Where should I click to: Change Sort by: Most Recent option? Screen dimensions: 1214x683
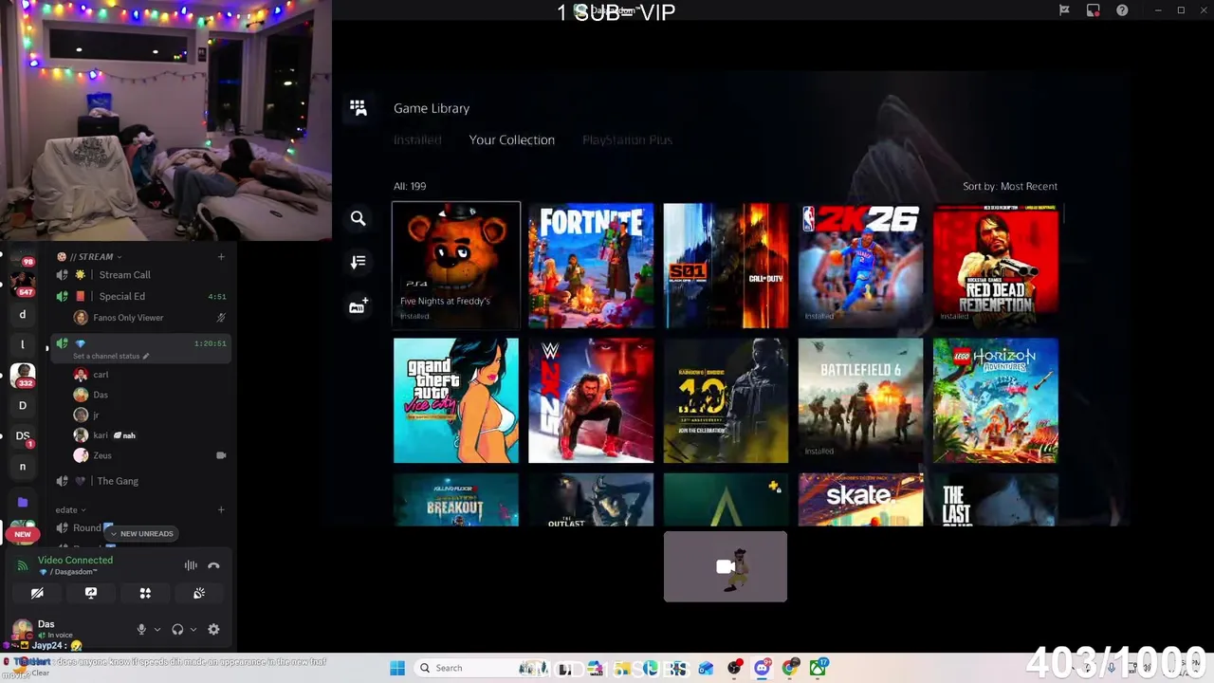click(x=1010, y=186)
